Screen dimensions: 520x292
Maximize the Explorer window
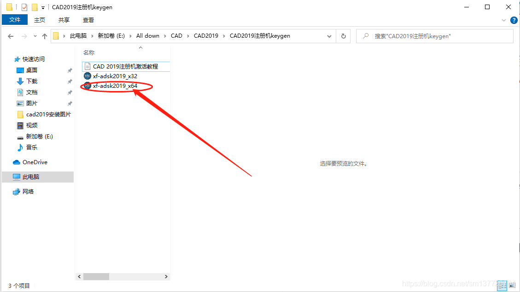pos(487,7)
